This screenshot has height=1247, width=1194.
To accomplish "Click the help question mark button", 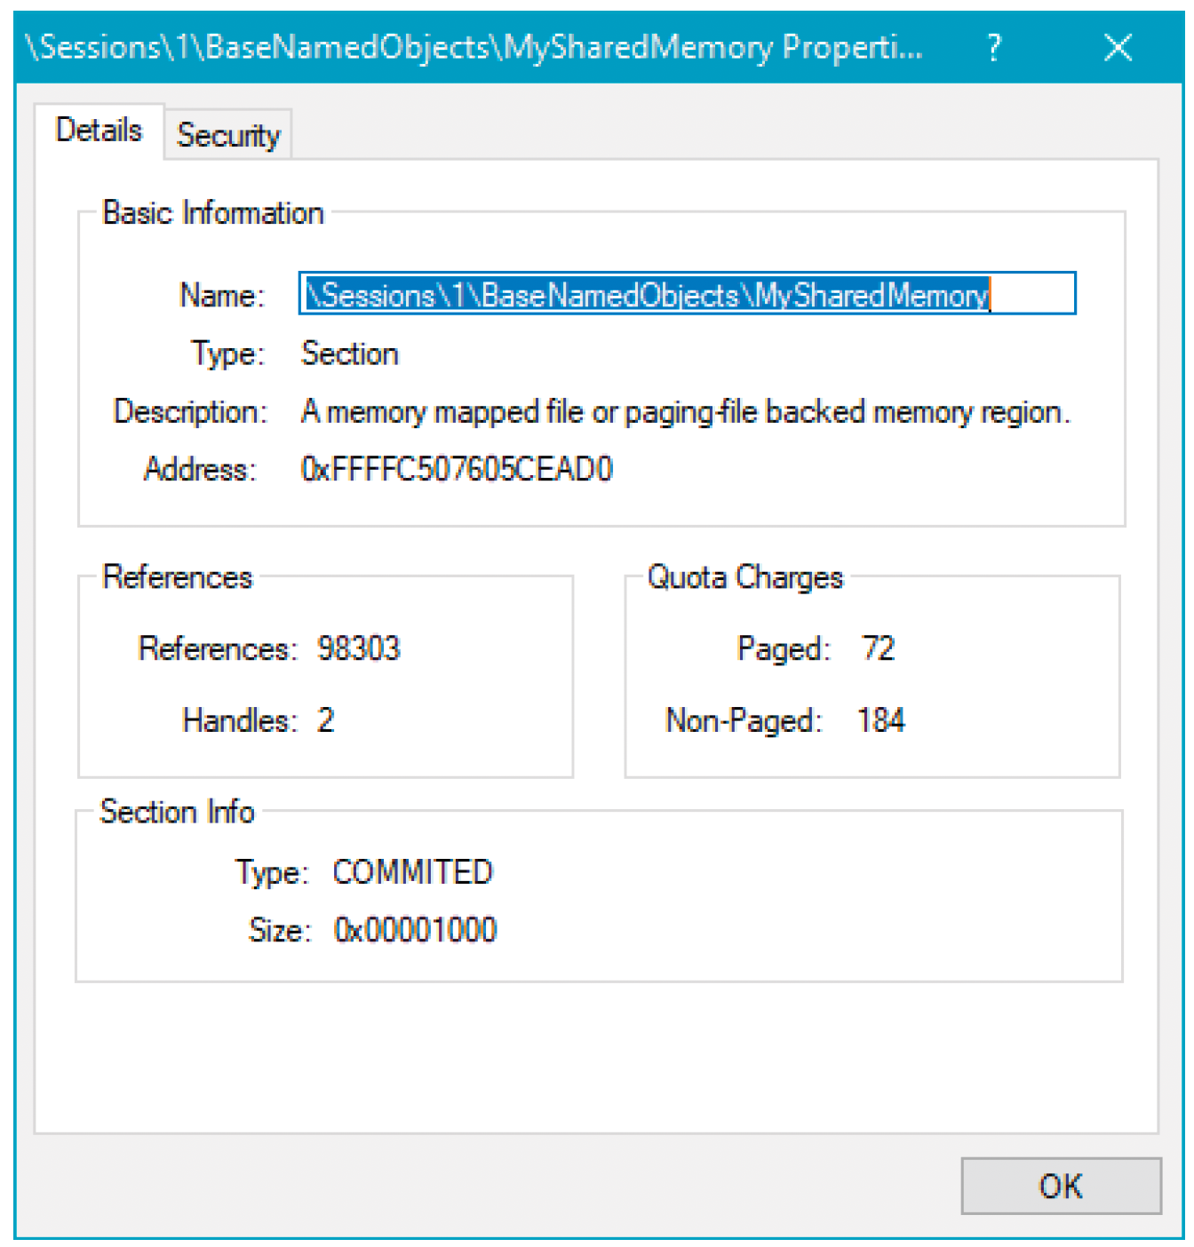I will pos(994,47).
